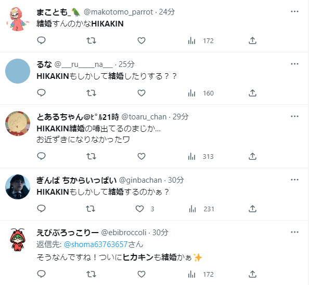The height and width of the screenshot is (285, 309).
Task: Like the toaru_chan tweet
Action: [x=141, y=156]
